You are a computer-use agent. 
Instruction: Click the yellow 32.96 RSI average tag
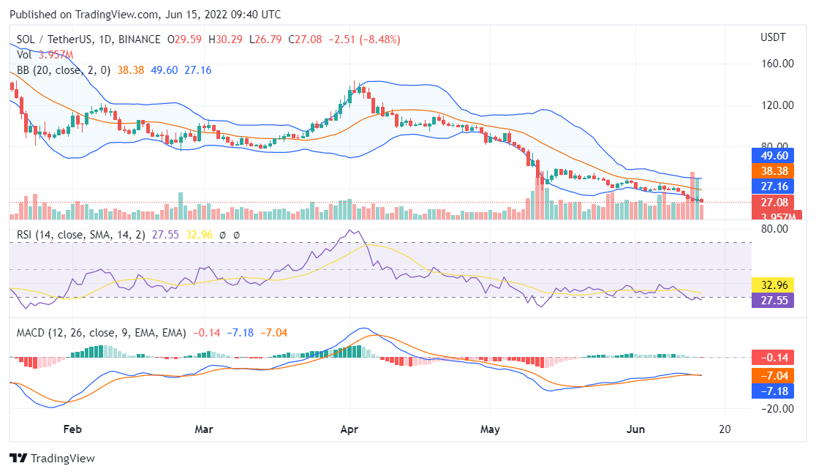point(773,285)
